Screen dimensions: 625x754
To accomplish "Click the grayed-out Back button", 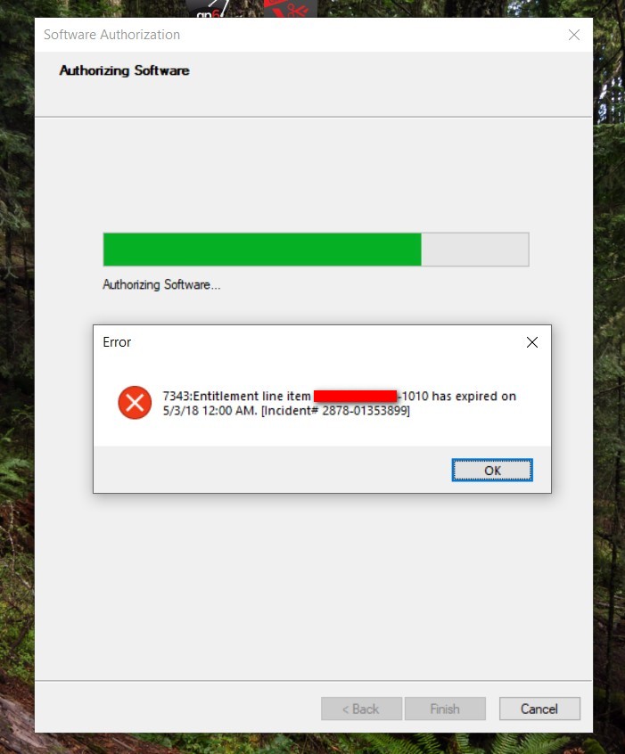I will pos(361,709).
